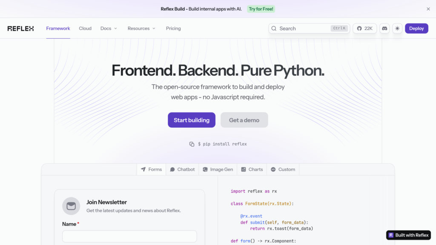Image resolution: width=436 pixels, height=245 pixels.
Task: Go to the Framework nav item
Action: [x=58, y=28]
